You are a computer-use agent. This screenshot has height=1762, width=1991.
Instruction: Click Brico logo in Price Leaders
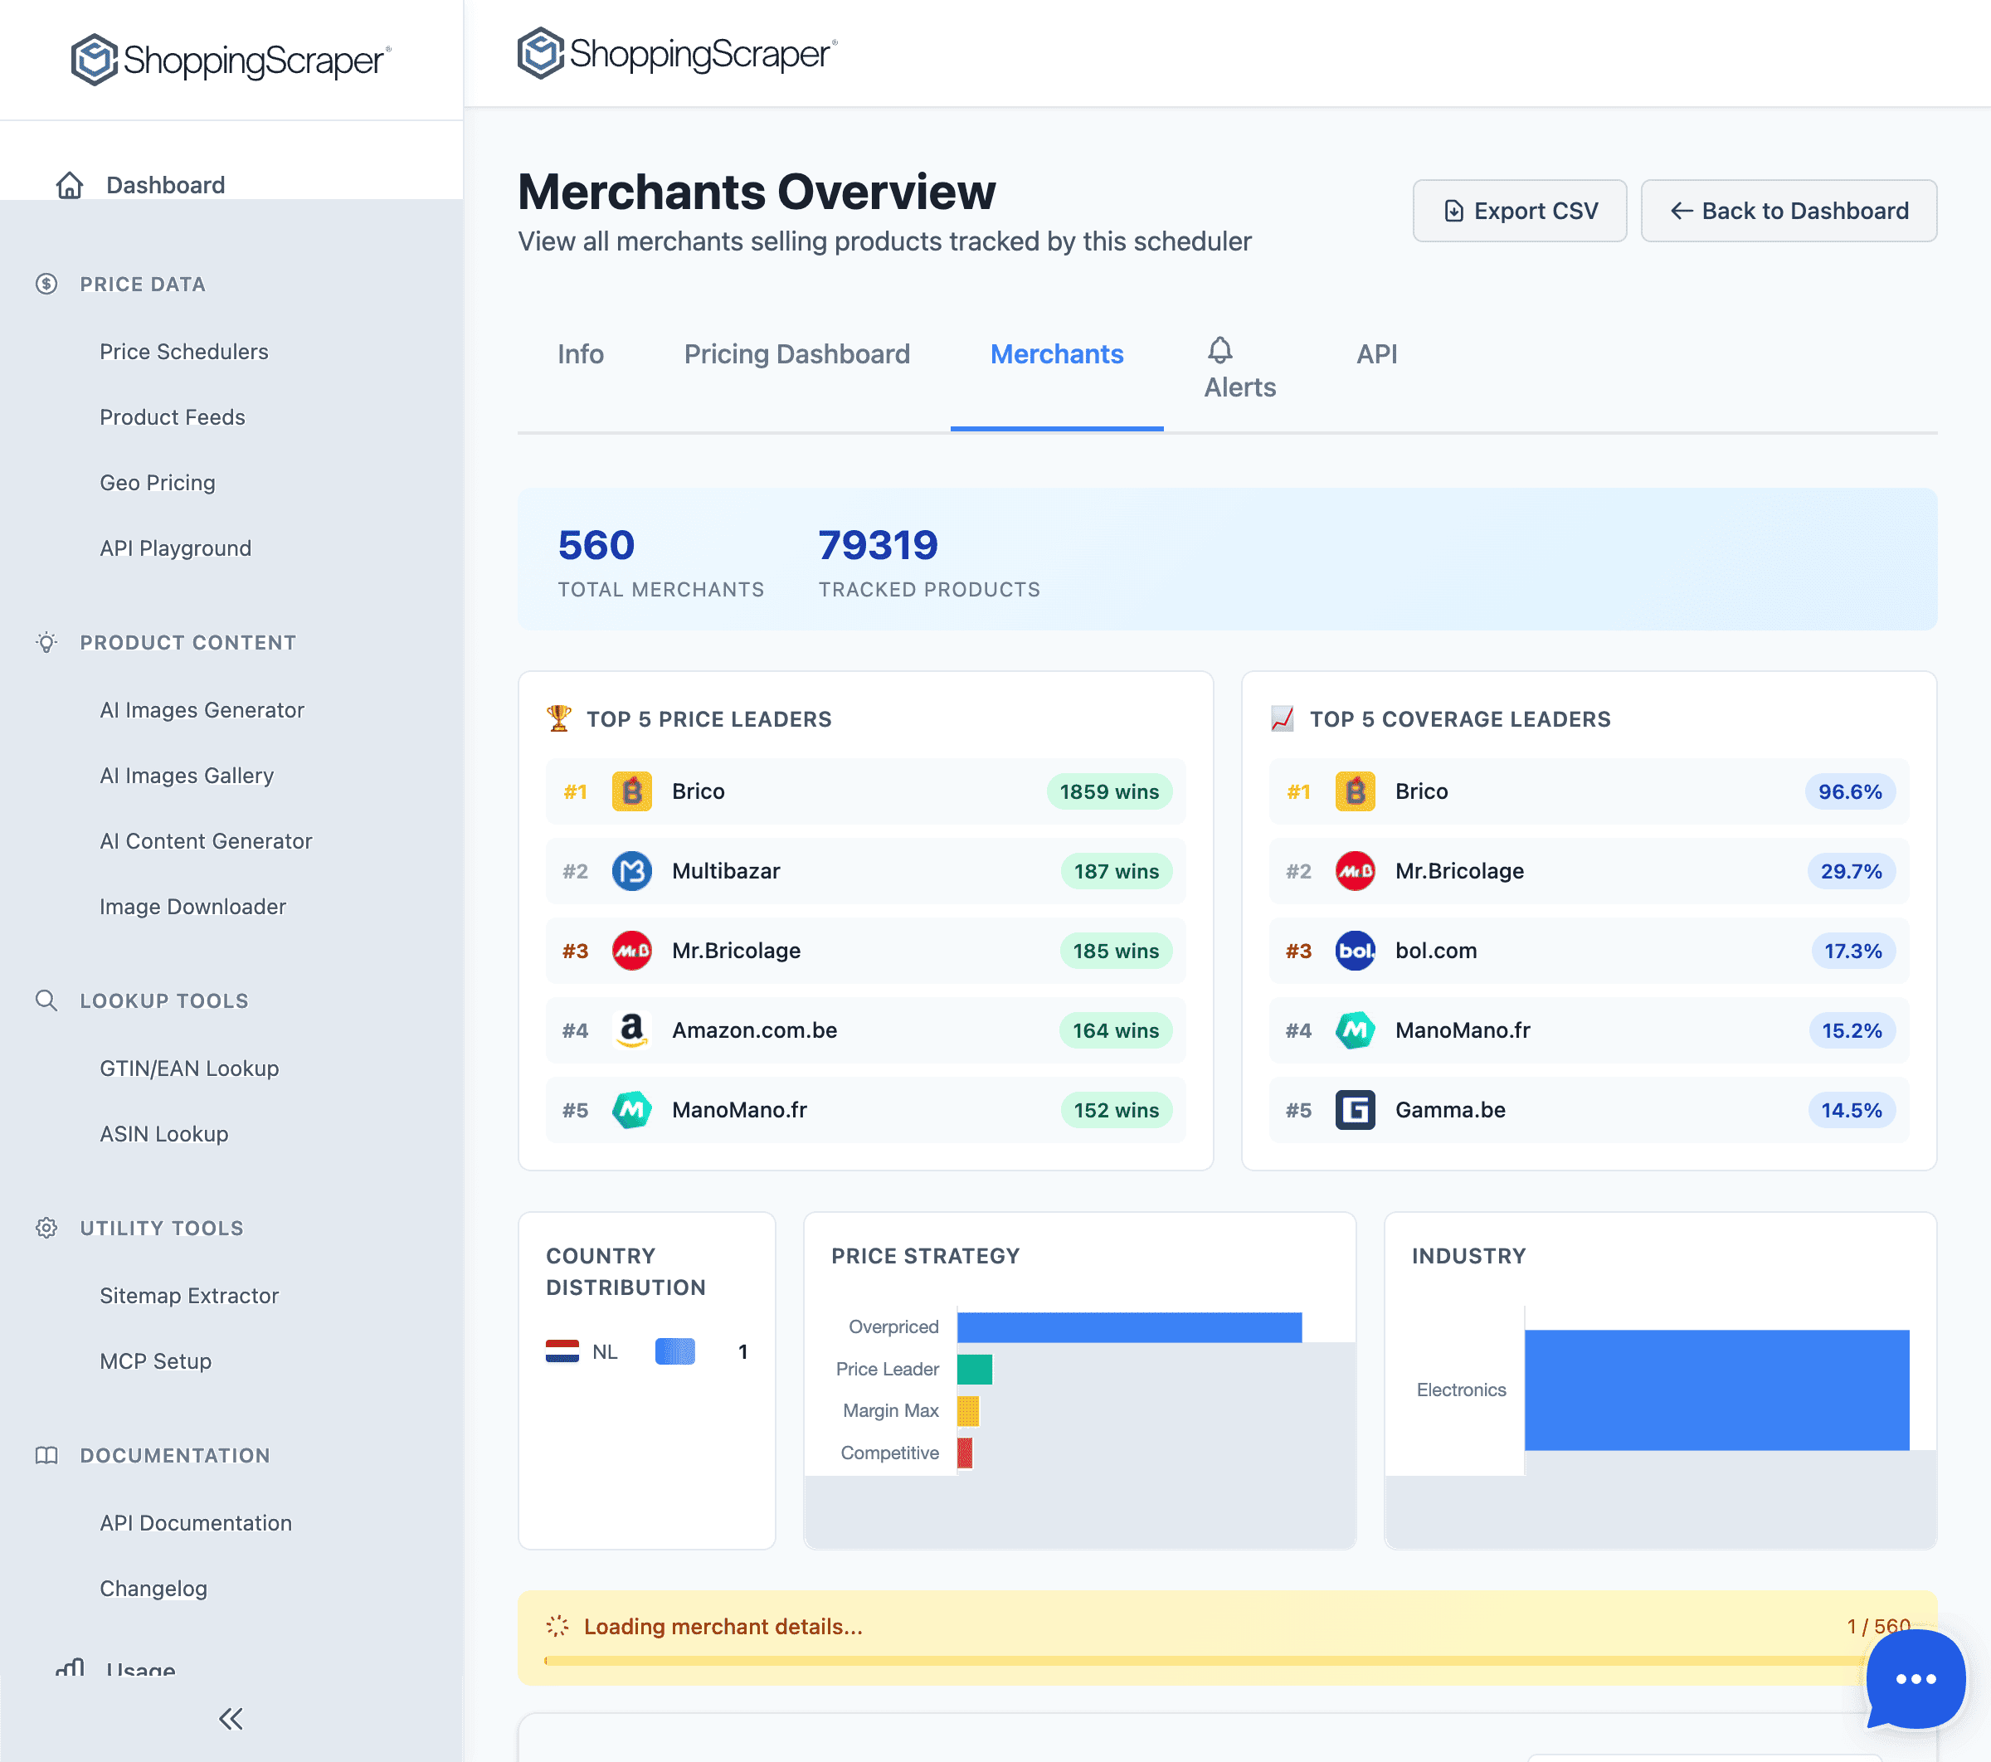(632, 792)
